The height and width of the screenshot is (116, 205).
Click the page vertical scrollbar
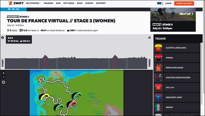(x=204, y=47)
